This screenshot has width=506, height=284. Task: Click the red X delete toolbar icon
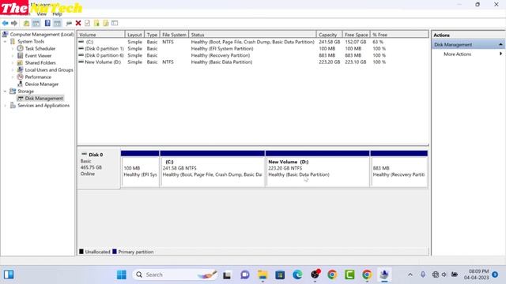tap(78, 23)
